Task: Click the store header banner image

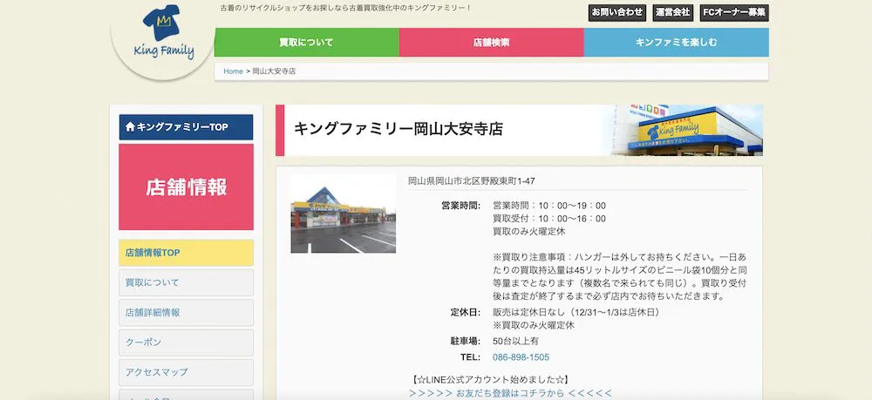Action: [689, 131]
